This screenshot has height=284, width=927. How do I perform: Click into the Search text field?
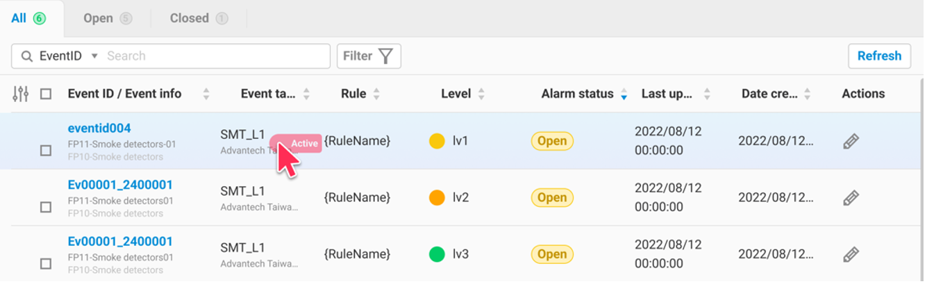tap(215, 56)
